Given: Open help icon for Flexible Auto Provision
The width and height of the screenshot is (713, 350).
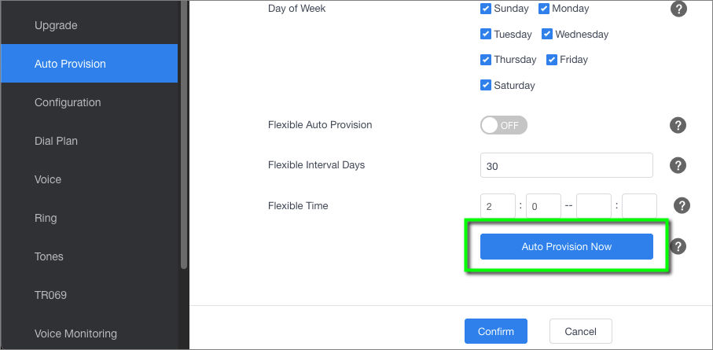Looking at the screenshot, I should tap(678, 125).
